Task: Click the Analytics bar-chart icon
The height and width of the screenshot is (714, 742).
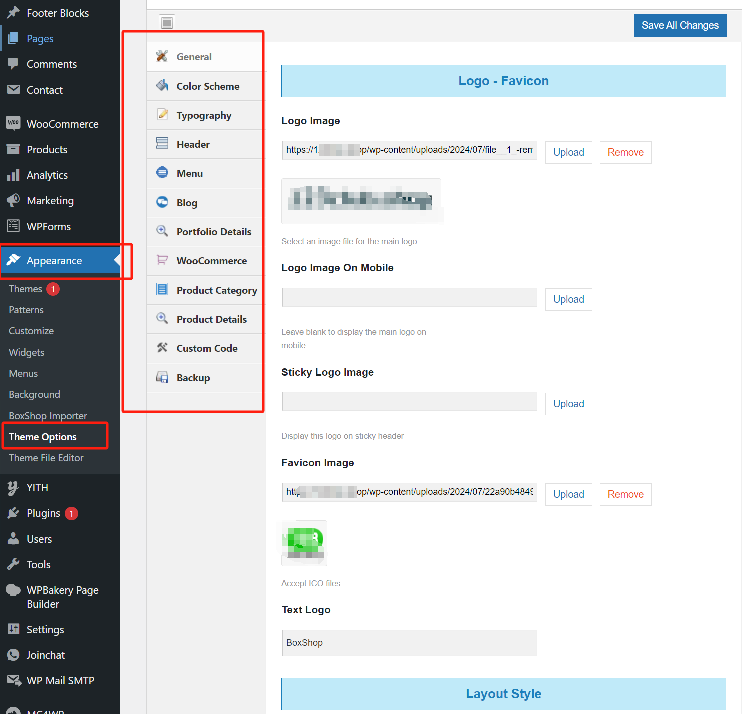Action: (x=13, y=175)
